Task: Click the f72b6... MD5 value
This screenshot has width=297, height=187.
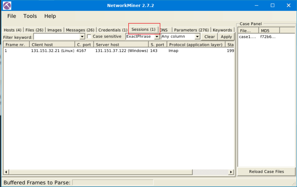Action: (x=268, y=37)
